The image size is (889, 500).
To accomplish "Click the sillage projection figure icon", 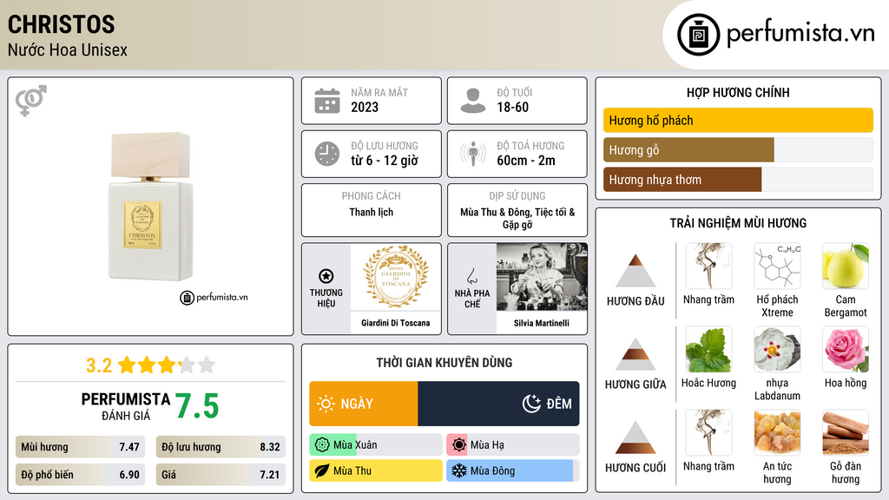I will point(473,154).
